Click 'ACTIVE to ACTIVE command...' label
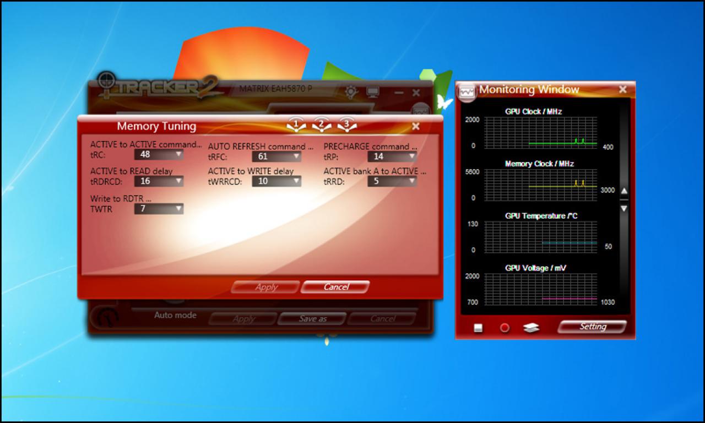This screenshot has width=705, height=423. [x=146, y=144]
